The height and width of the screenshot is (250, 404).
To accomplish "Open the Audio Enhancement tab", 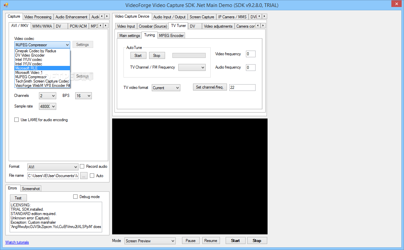I will pyautogui.click(x=71, y=17).
